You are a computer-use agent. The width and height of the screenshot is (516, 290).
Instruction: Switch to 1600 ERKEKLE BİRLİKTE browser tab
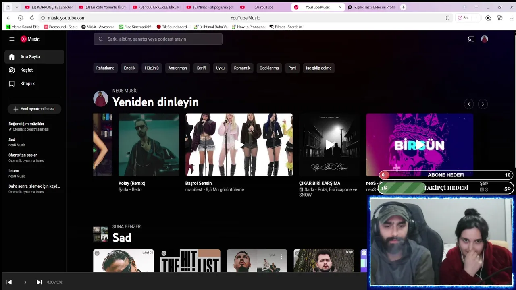156,7
